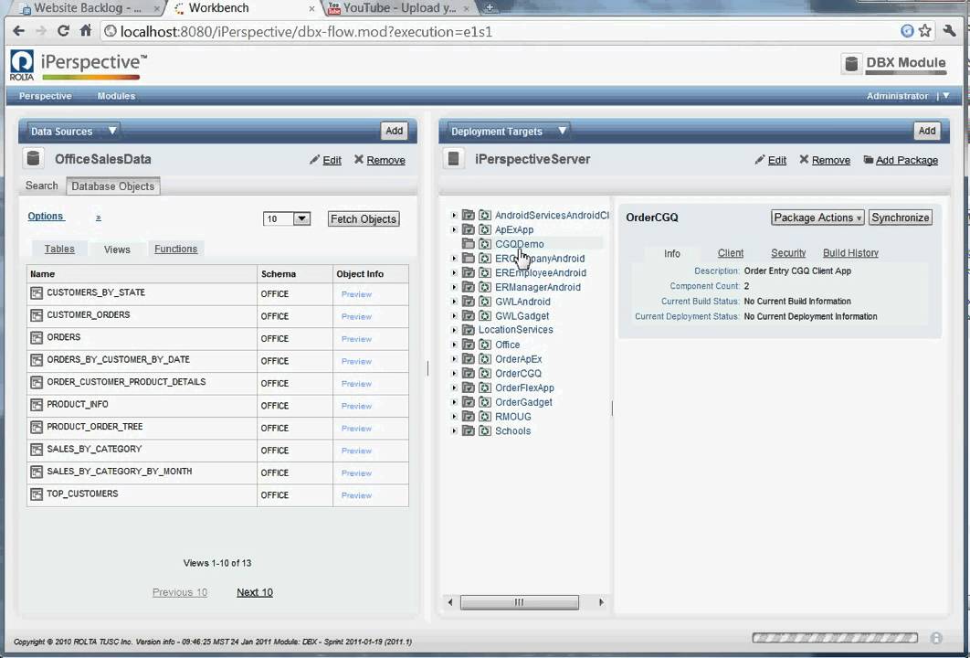
Task: Click the folder icon next to LocationServices
Action: pos(469,330)
